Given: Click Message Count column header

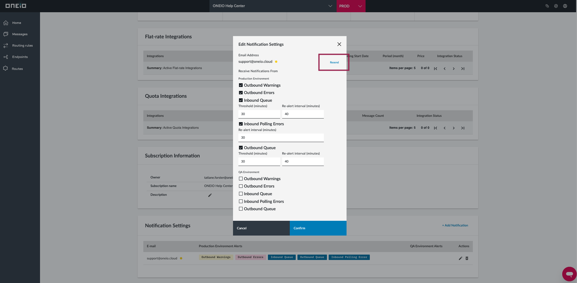Looking at the screenshot, I should (373, 116).
